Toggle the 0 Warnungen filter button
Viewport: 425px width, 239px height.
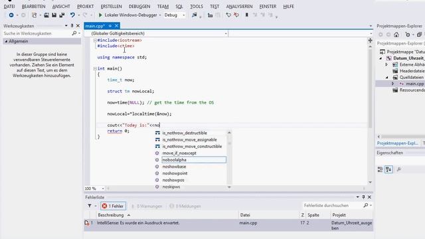point(146,206)
